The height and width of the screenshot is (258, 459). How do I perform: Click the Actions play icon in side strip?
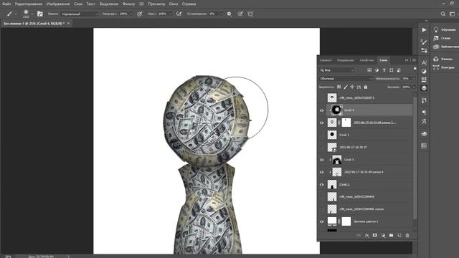click(x=424, y=30)
